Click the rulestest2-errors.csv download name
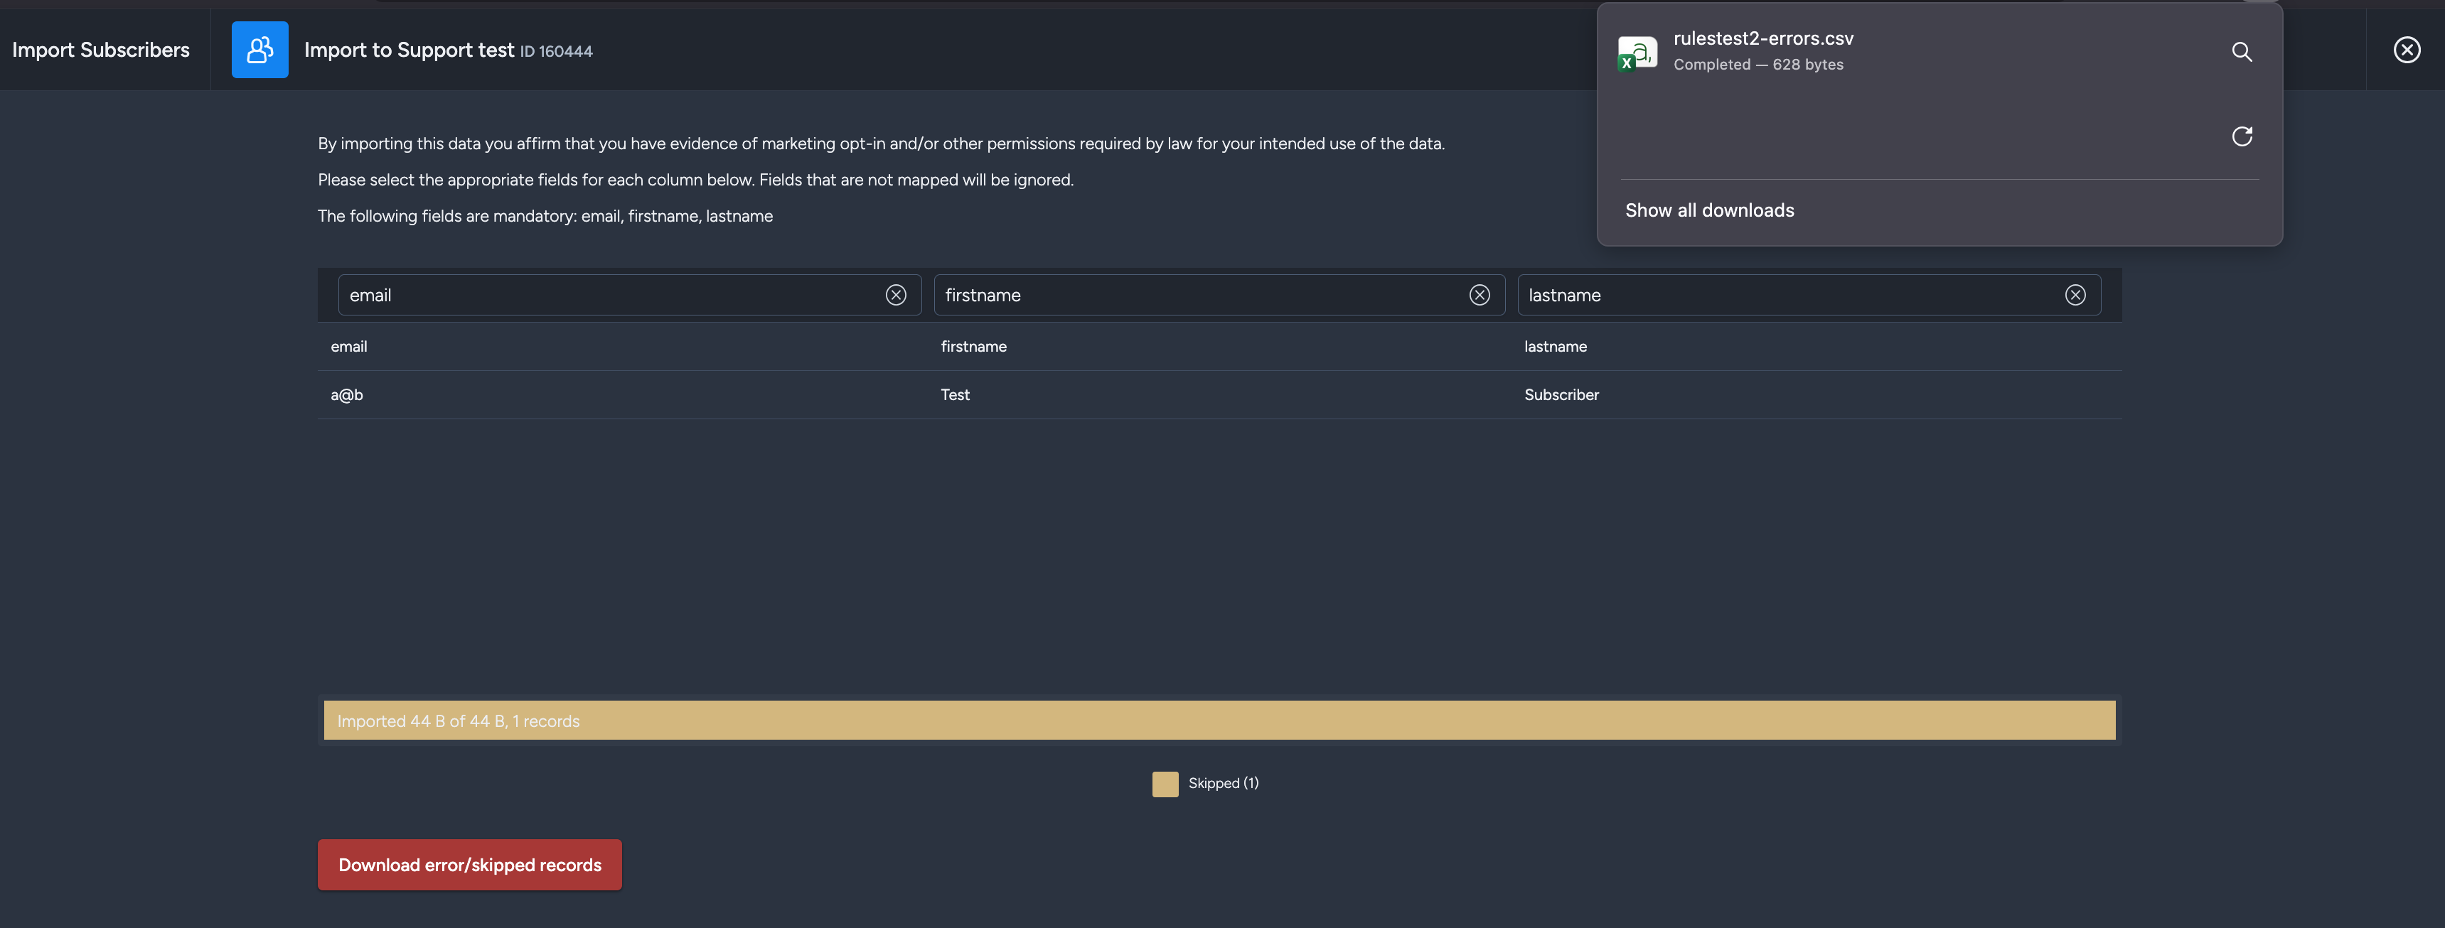Image resolution: width=2445 pixels, height=928 pixels. (1762, 38)
